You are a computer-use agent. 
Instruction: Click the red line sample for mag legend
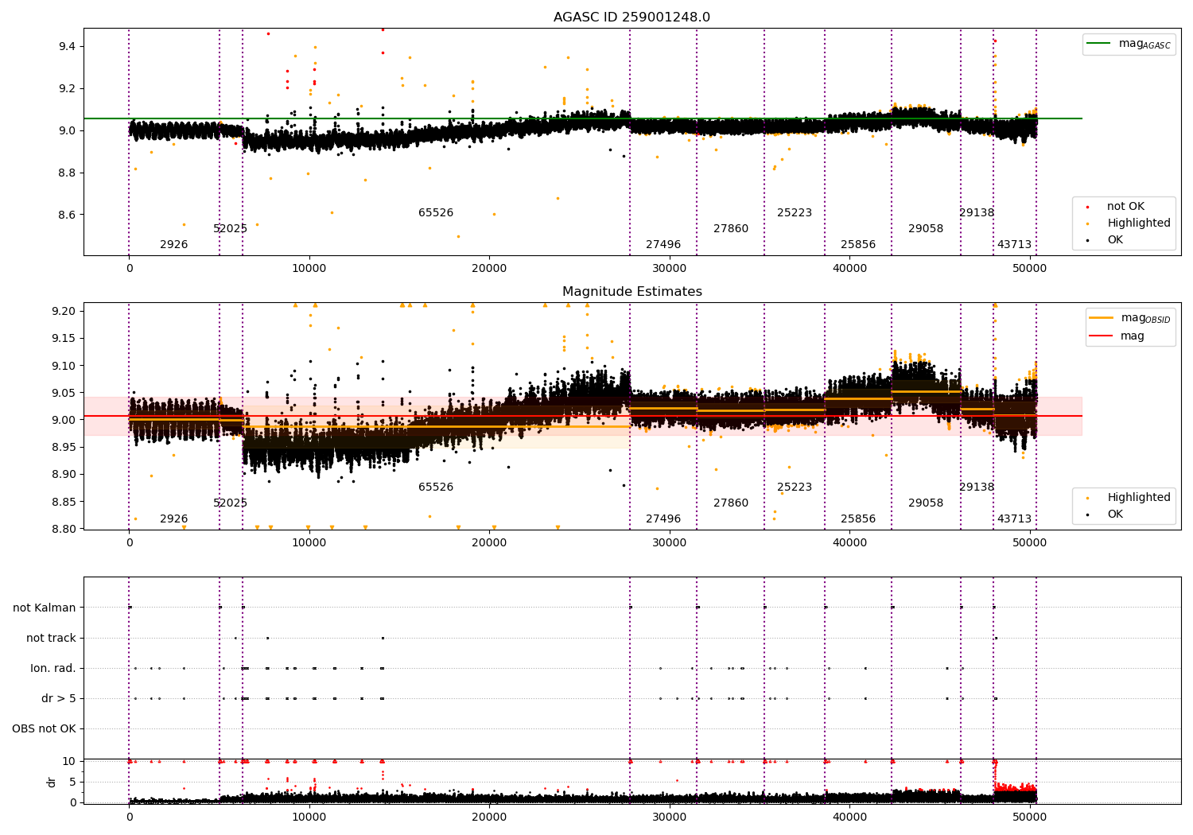tap(1102, 336)
